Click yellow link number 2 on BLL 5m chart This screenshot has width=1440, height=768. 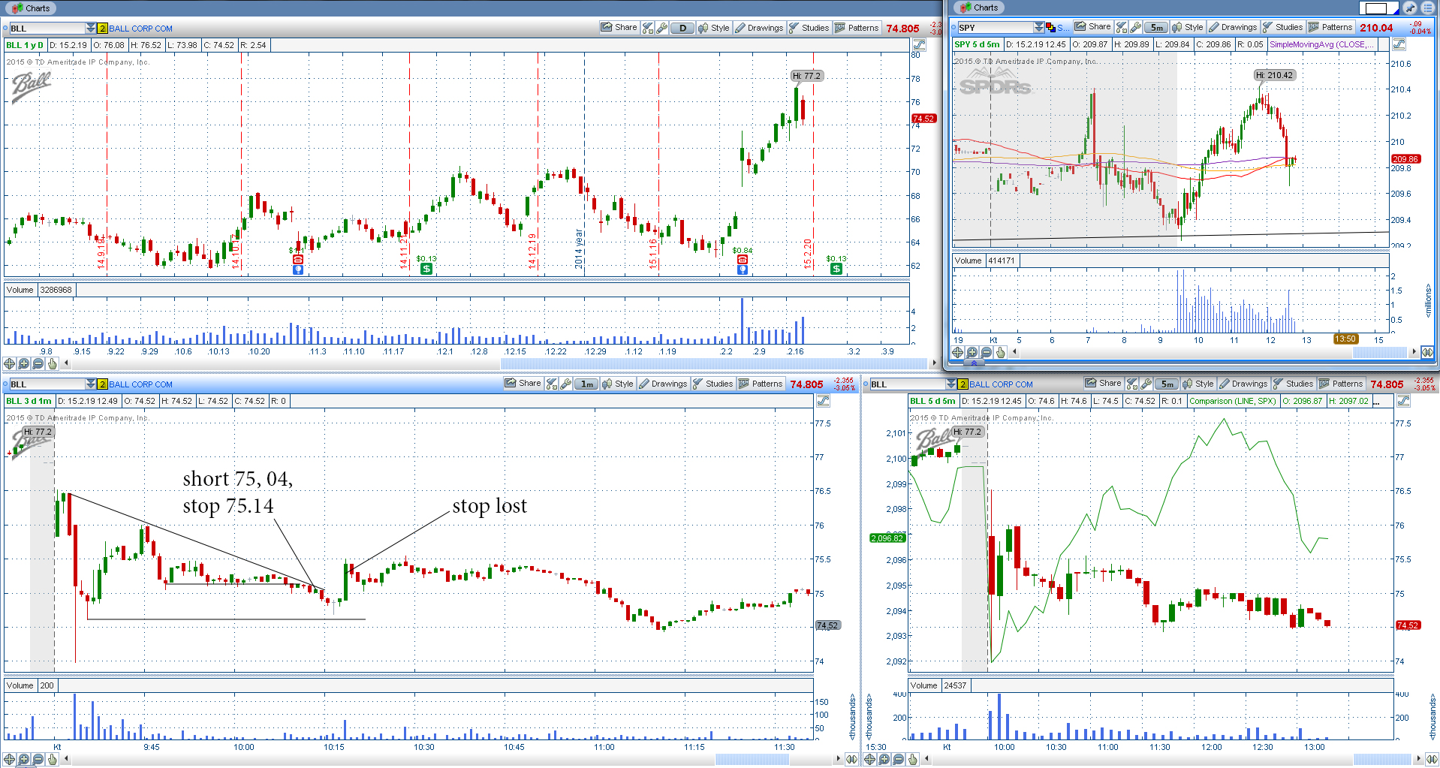tap(963, 384)
